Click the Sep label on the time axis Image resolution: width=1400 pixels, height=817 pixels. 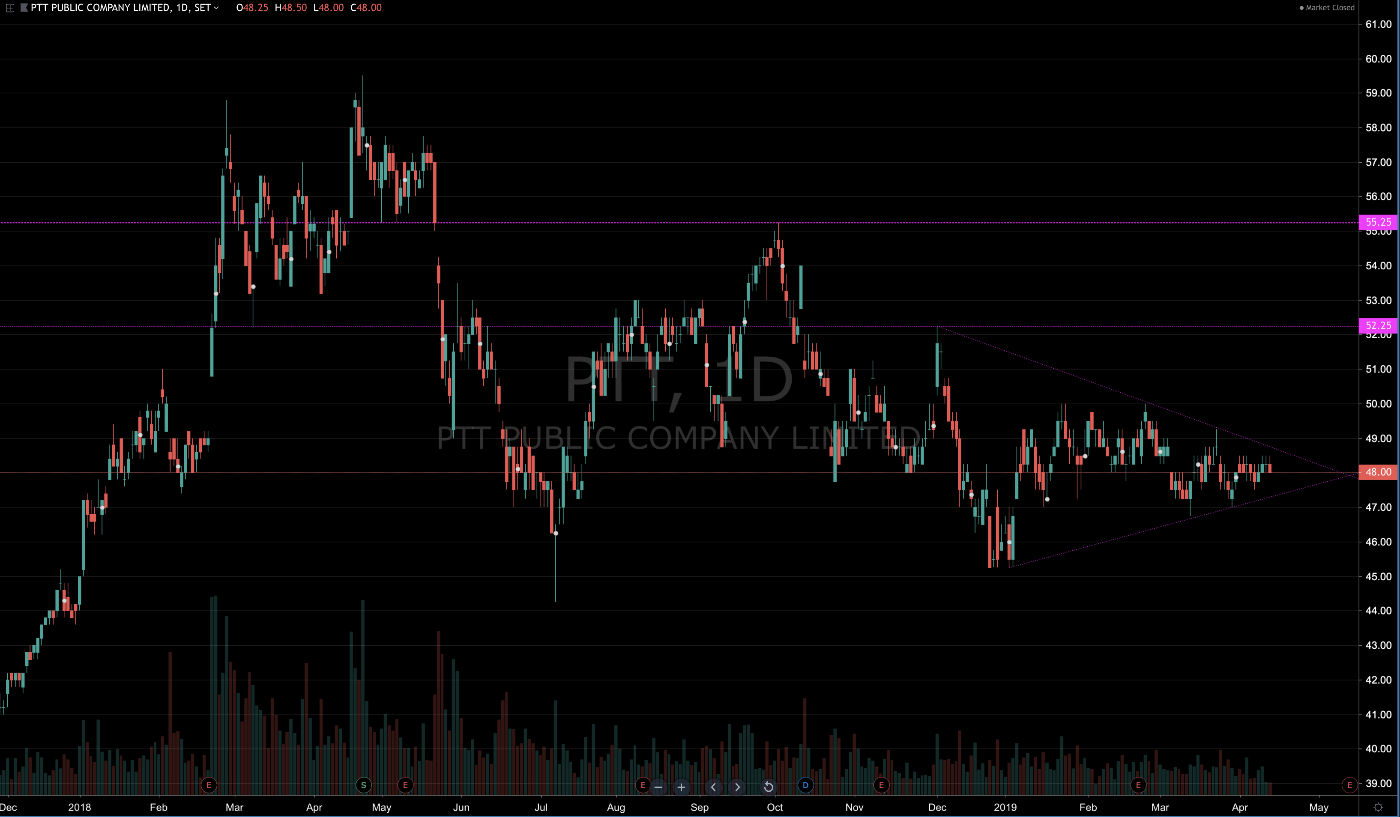pyautogui.click(x=700, y=807)
